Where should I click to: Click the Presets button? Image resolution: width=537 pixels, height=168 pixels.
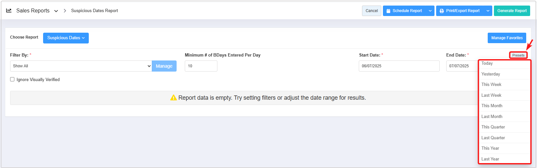point(518,55)
